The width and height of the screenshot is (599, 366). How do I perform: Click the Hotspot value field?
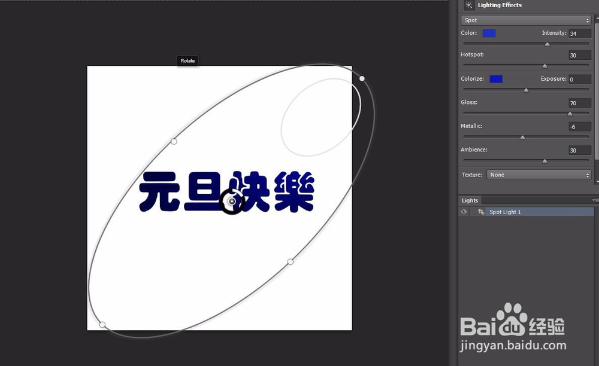pos(579,55)
